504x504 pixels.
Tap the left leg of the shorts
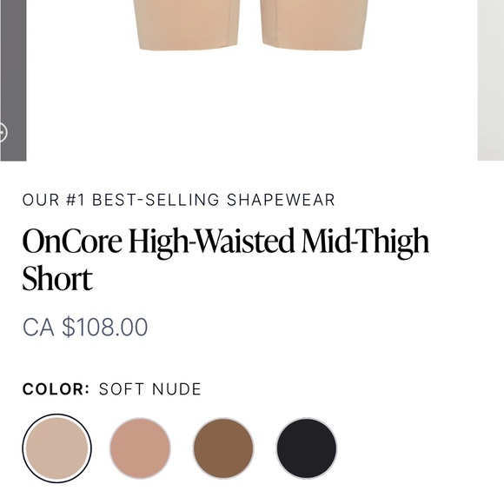[x=187, y=24]
